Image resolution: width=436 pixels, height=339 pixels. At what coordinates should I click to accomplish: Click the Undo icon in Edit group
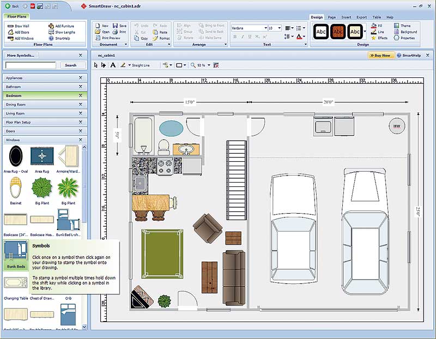(137, 26)
